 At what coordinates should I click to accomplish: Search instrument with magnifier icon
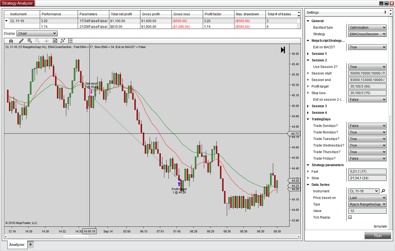[383, 191]
